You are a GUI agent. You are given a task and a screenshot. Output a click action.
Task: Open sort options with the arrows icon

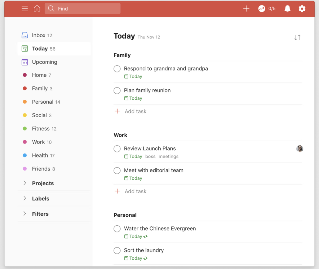coord(297,37)
